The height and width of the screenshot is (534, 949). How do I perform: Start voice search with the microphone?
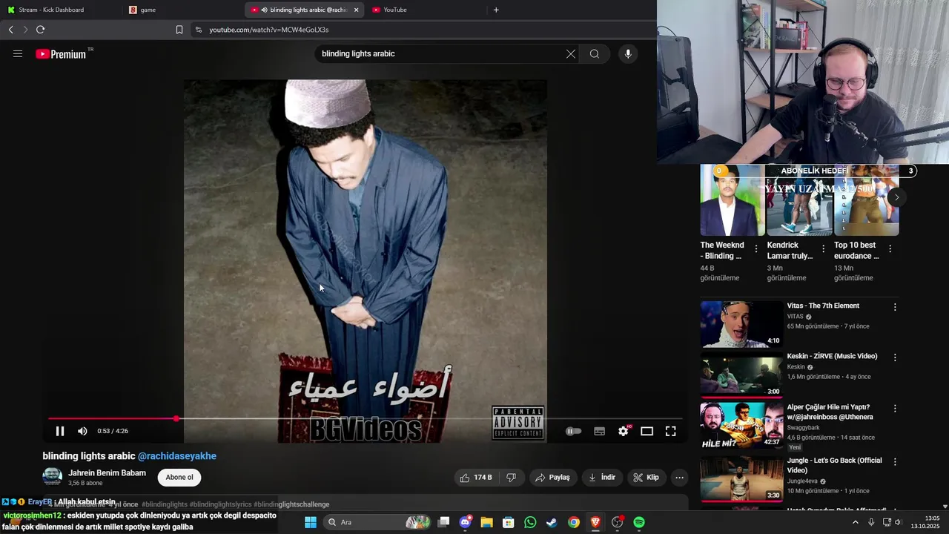point(628,53)
